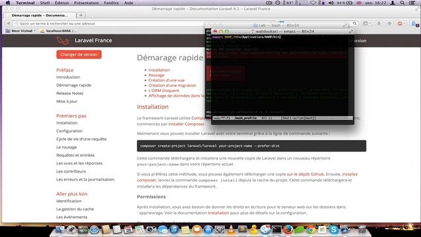Jump to Routage anchor link
421x237 pixels.
(157, 75)
